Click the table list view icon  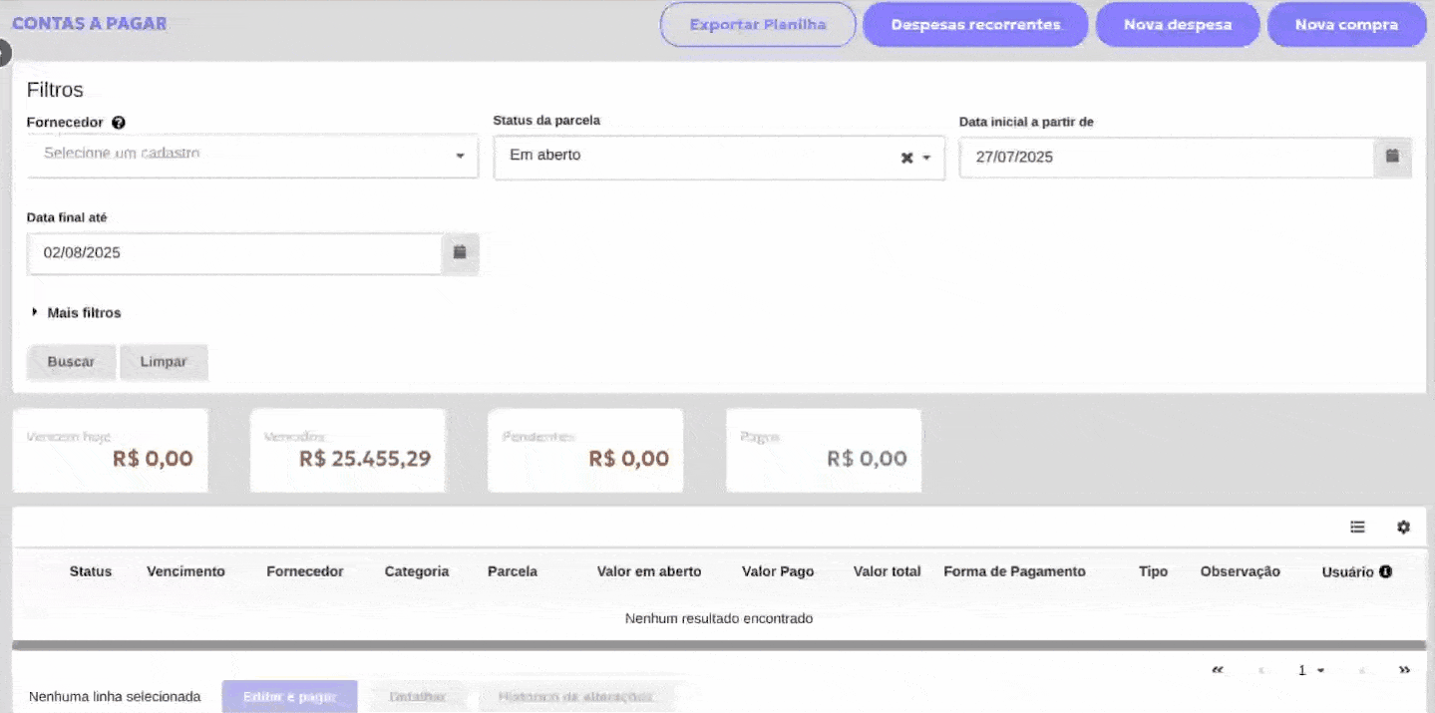coord(1357,528)
